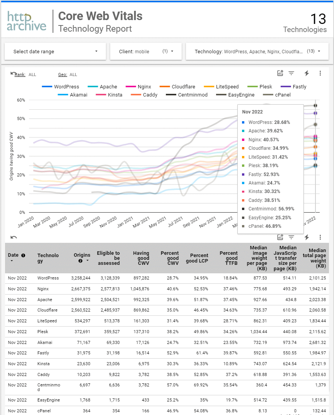Screen dimensions: 334x415
Task: Select Cloudflare cell in table
Action: click(47, 310)
